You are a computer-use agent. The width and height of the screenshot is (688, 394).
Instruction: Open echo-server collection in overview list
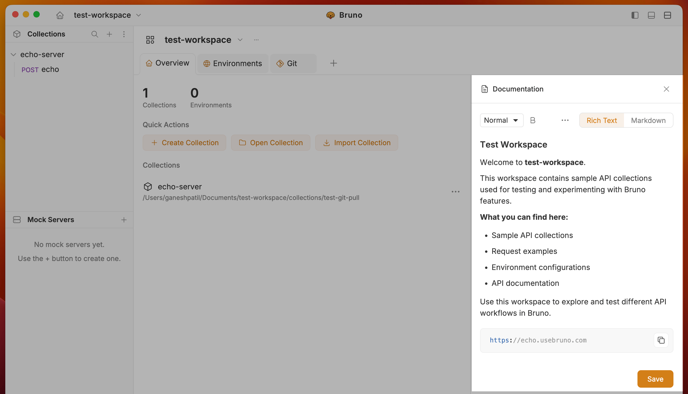pos(180,187)
